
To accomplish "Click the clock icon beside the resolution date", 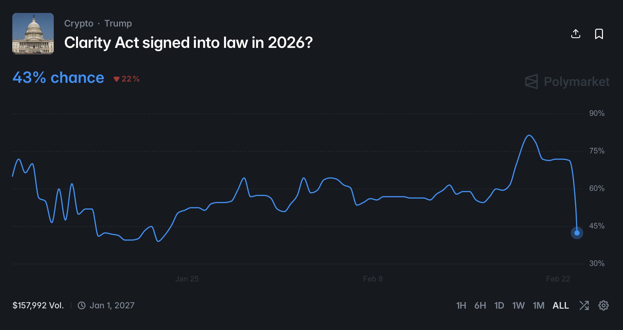I will click(x=82, y=305).
